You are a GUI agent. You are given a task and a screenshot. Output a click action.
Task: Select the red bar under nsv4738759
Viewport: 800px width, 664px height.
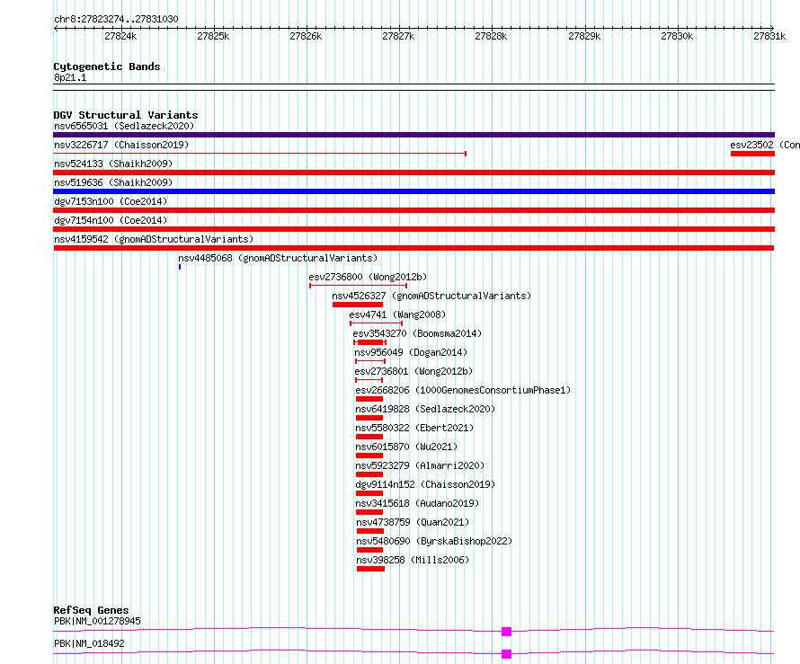coord(370,531)
